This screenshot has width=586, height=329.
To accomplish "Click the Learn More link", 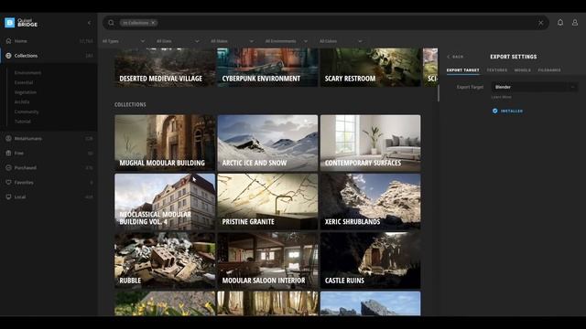I will coord(501,97).
